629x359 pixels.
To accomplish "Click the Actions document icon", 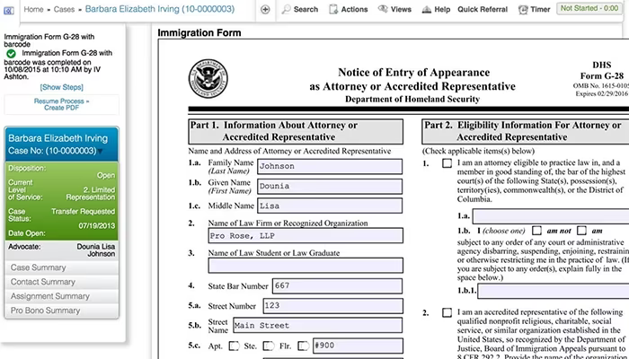I will click(333, 9).
